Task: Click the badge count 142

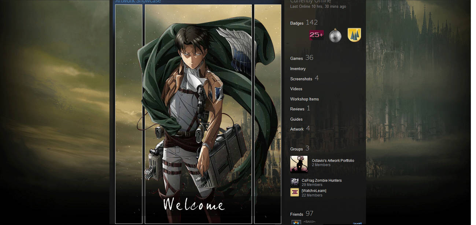Action: [311, 23]
